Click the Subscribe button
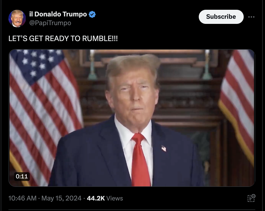Image resolution: width=265 pixels, height=211 pixels. point(221,17)
